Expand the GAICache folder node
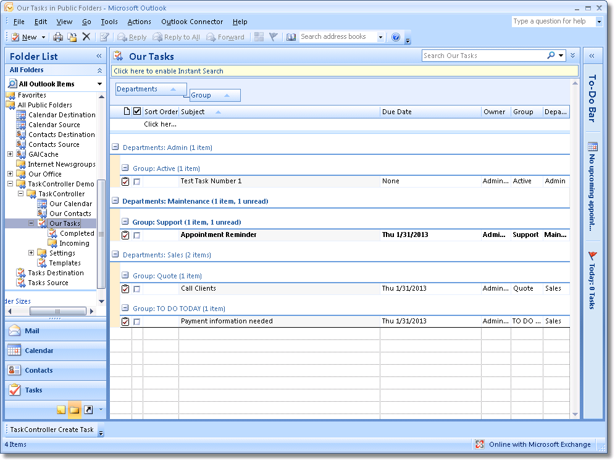Image resolution: width=615 pixels, height=461 pixels. tap(10, 154)
